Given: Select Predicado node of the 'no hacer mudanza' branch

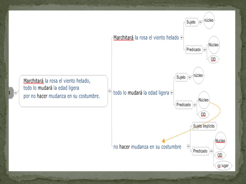Looking at the screenshot, I should [x=200, y=151].
